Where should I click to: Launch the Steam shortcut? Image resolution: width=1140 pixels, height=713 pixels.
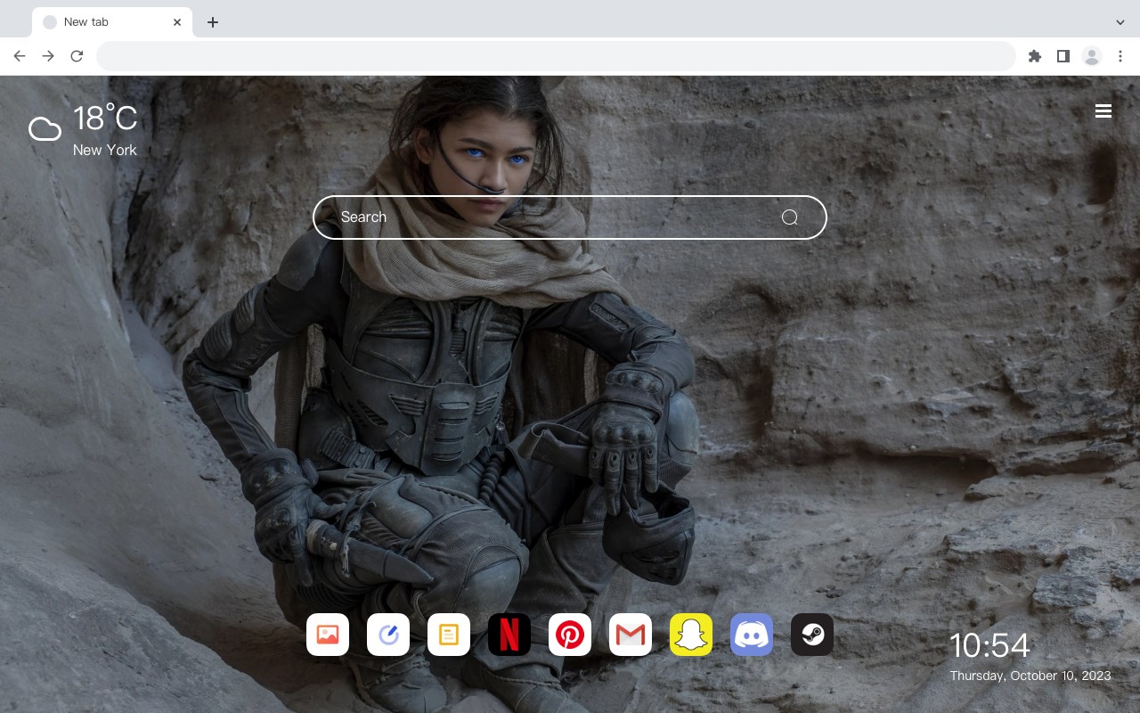click(x=812, y=635)
